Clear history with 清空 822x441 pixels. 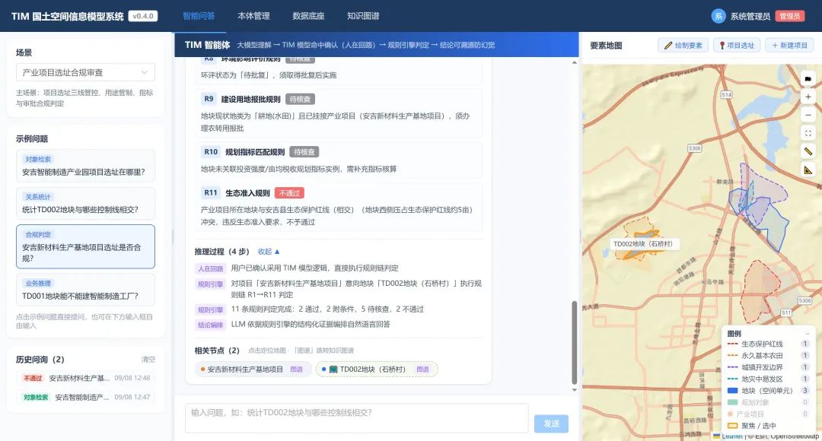pyautogui.click(x=148, y=360)
